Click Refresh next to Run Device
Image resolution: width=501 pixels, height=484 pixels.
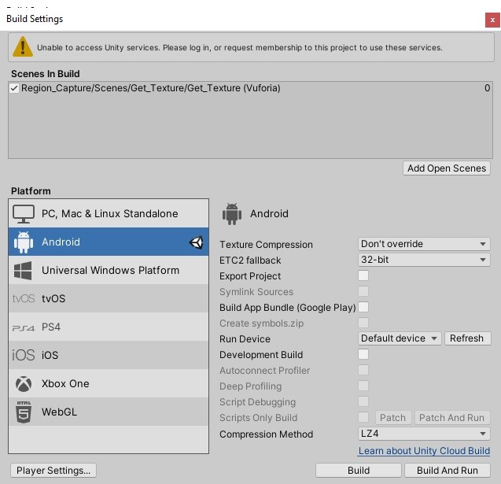point(467,338)
